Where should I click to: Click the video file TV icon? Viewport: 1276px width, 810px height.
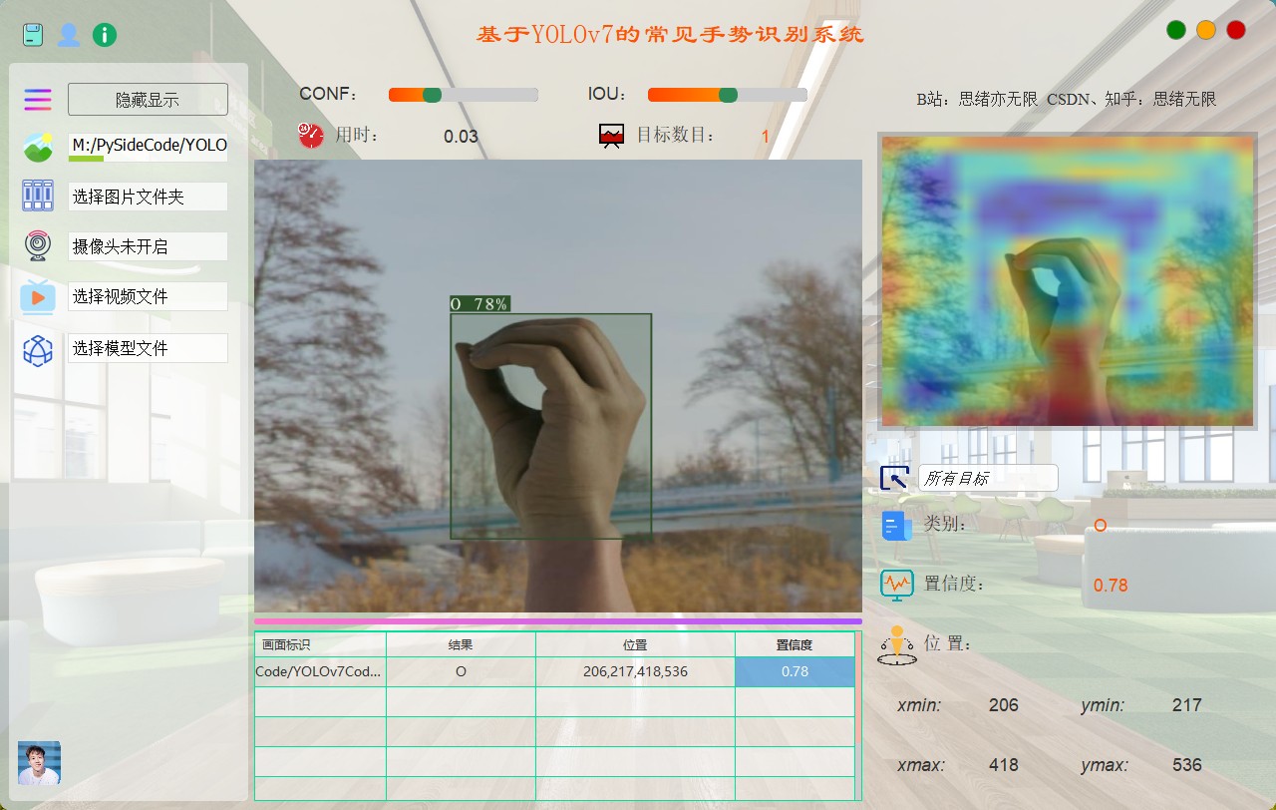click(x=38, y=296)
